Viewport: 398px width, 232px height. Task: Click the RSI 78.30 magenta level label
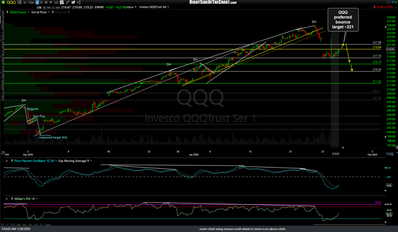377,203
